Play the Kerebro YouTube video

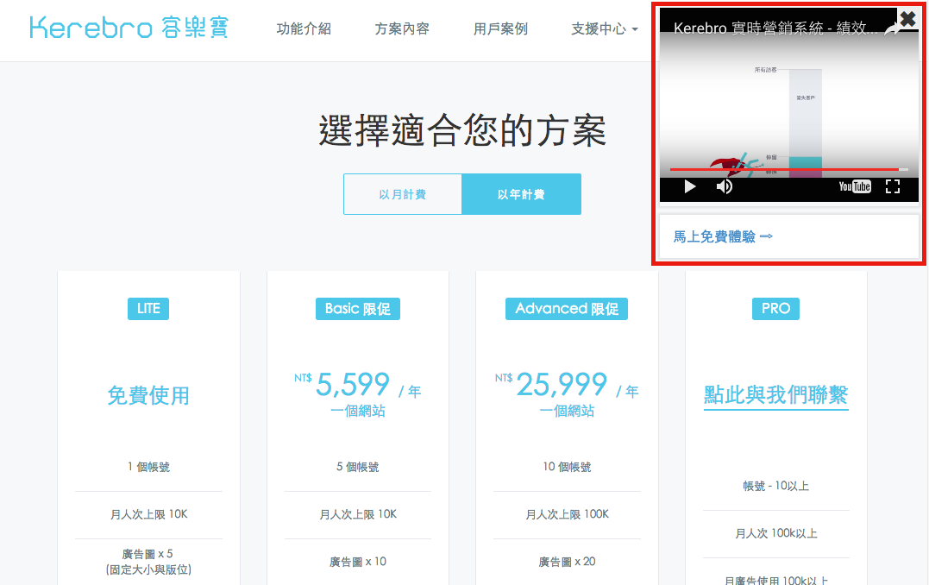pos(689,186)
